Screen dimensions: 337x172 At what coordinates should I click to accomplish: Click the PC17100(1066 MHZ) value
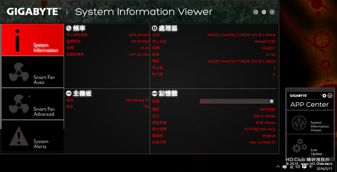pos(260,129)
